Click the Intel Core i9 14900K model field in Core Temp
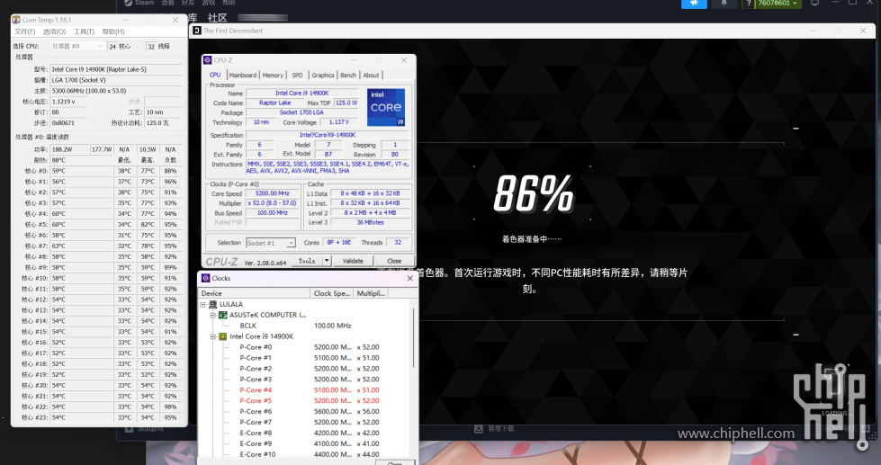This screenshot has width=881, height=465. coord(116,69)
